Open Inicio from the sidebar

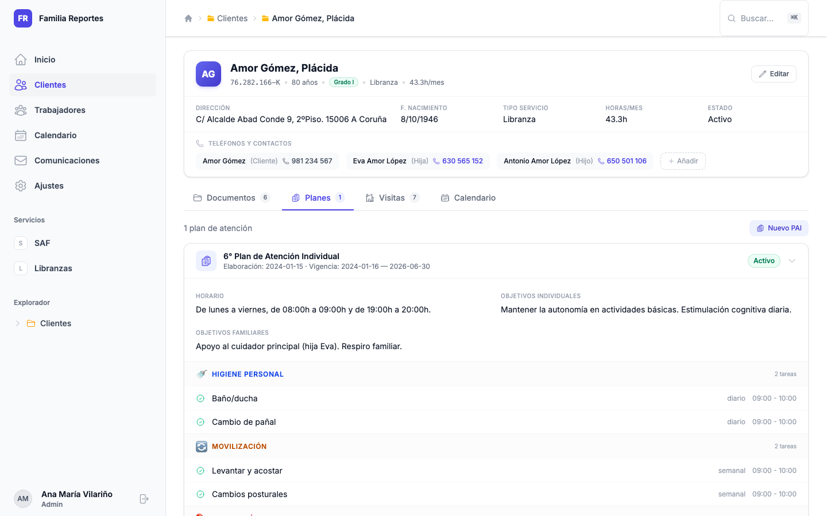(x=45, y=60)
